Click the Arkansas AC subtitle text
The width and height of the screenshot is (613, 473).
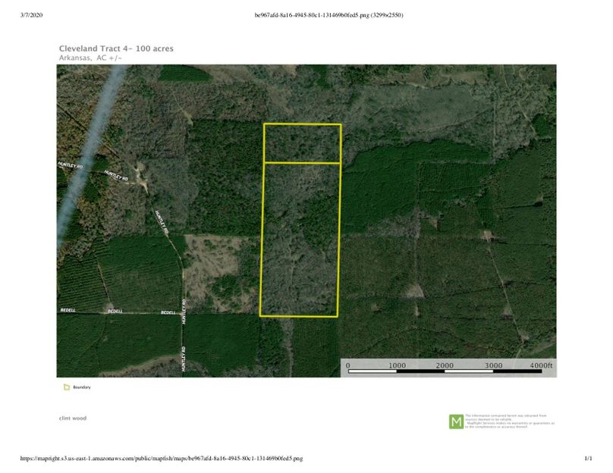(x=90, y=58)
